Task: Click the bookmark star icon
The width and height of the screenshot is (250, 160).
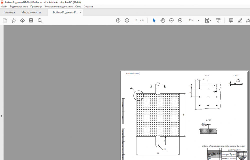Action: [x=14, y=20]
